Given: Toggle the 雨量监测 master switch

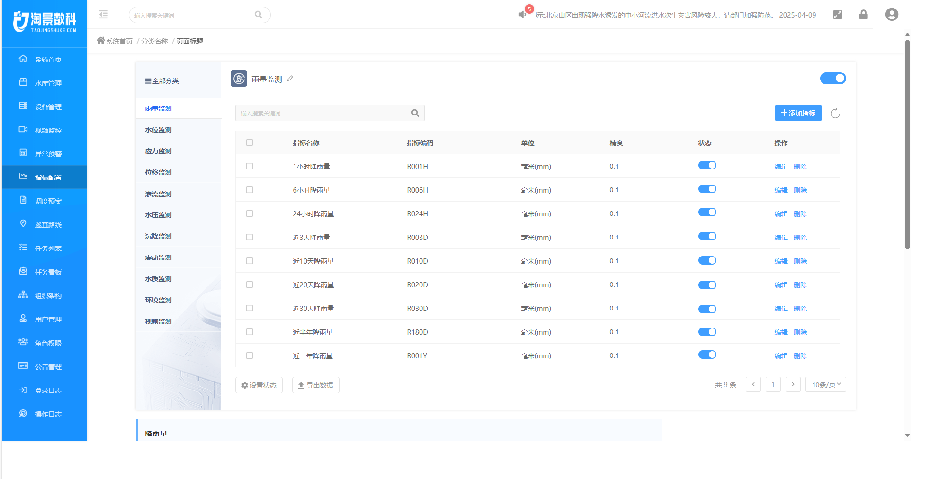Looking at the screenshot, I should [833, 78].
